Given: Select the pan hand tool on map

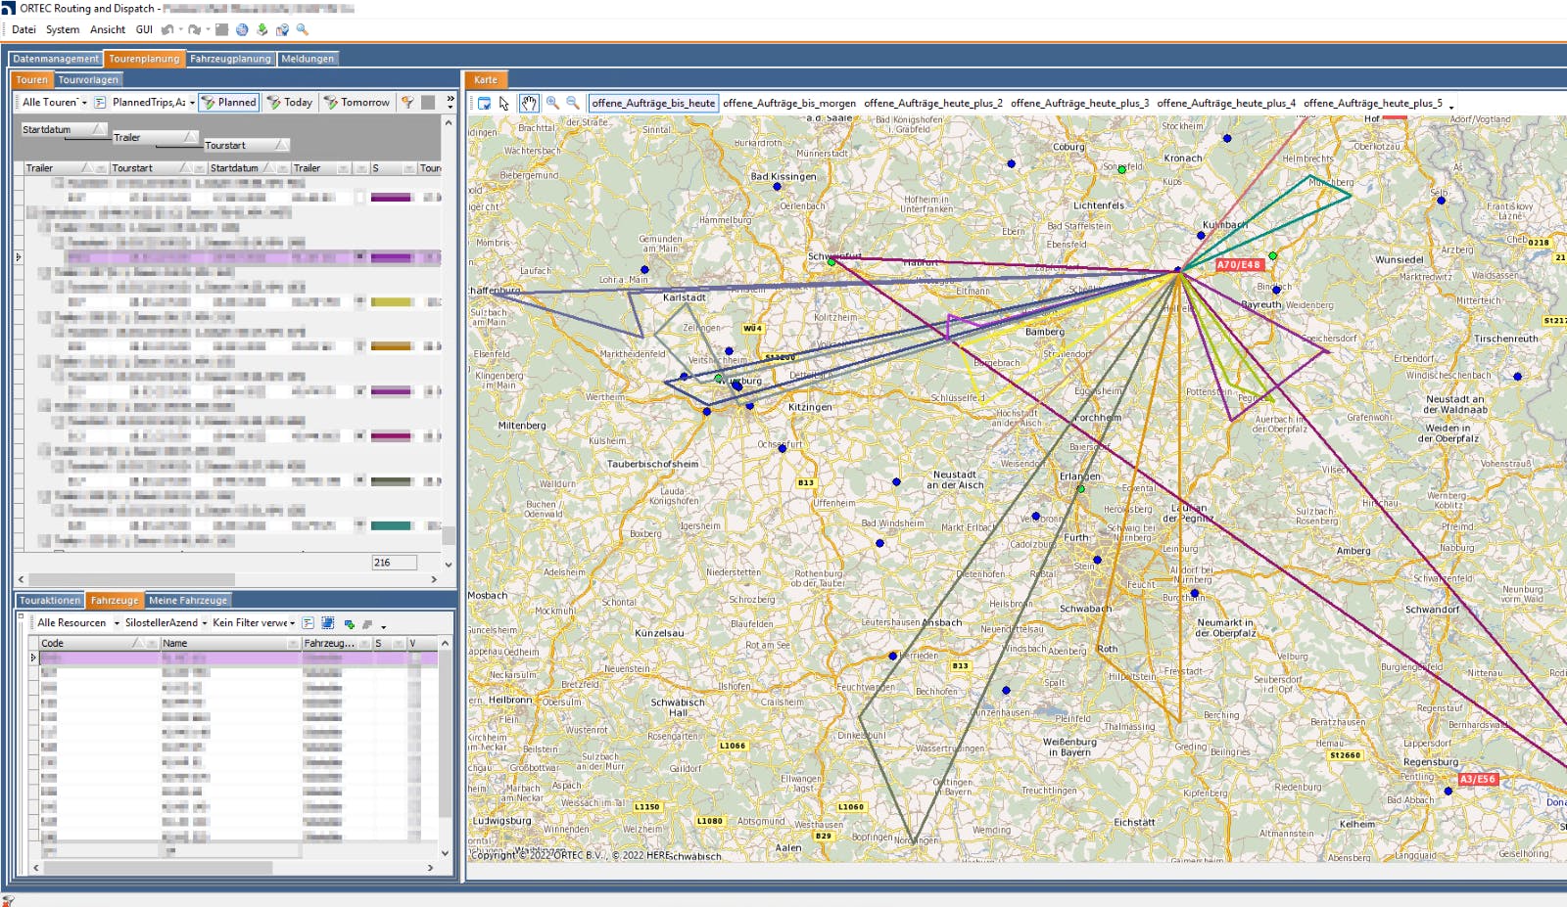Looking at the screenshot, I should coord(529,103).
